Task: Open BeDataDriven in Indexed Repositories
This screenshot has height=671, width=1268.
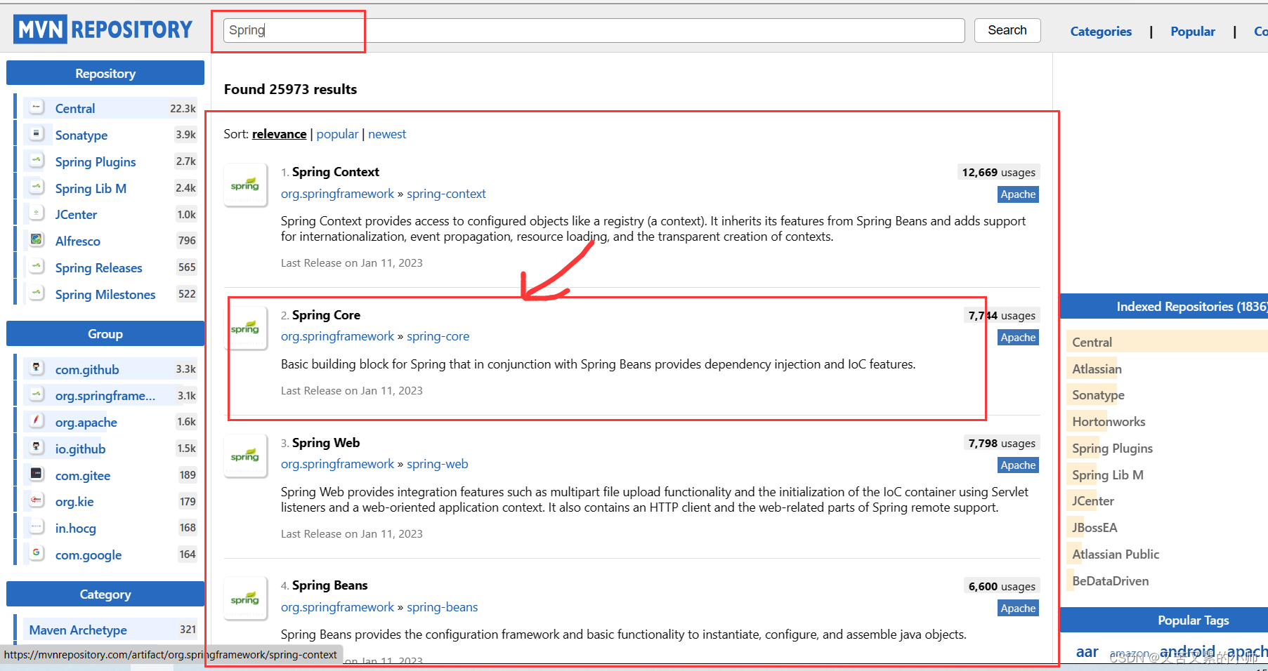Action: (x=1111, y=581)
